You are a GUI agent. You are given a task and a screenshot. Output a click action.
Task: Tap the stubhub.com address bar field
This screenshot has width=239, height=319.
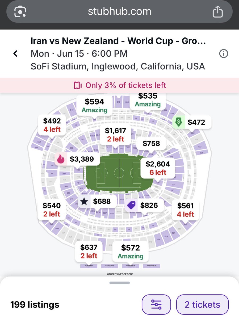pos(119,12)
